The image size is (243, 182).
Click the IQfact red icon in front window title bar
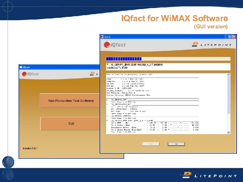point(102,37)
